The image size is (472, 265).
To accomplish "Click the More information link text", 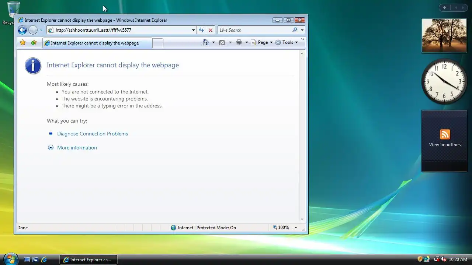I will pos(77,148).
